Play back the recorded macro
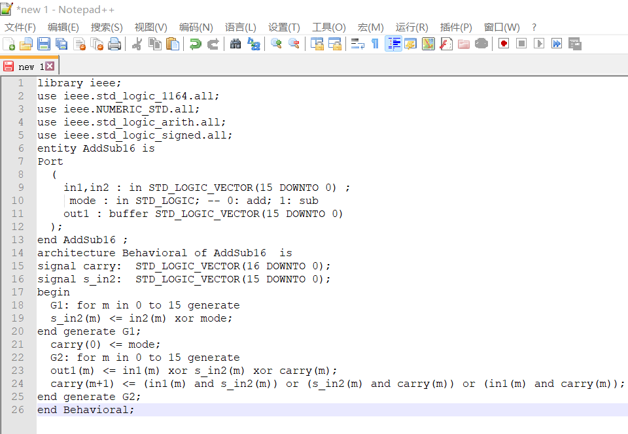The height and width of the screenshot is (434, 628). pyautogui.click(x=539, y=44)
